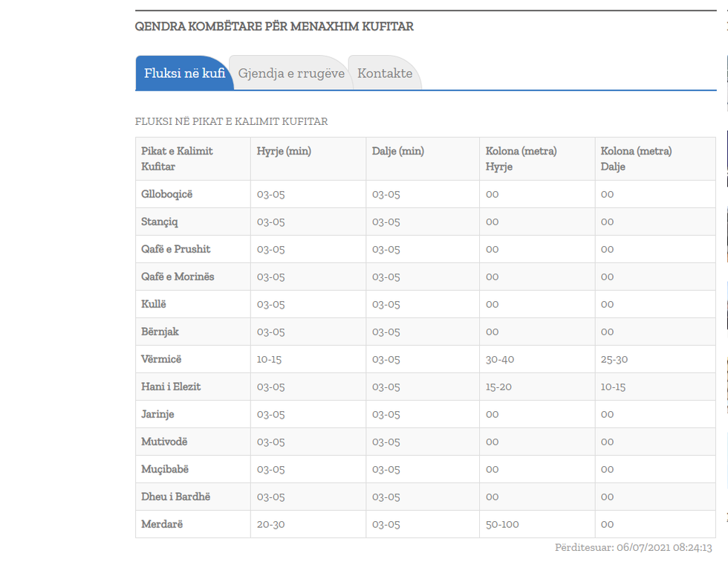728x565 pixels.
Task: Select the Glloboqicë row label
Action: coord(167,194)
